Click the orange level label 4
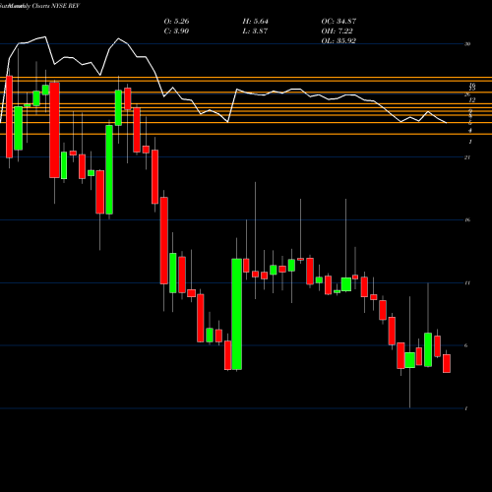Viewport: 492px width, 492px height. (470, 131)
